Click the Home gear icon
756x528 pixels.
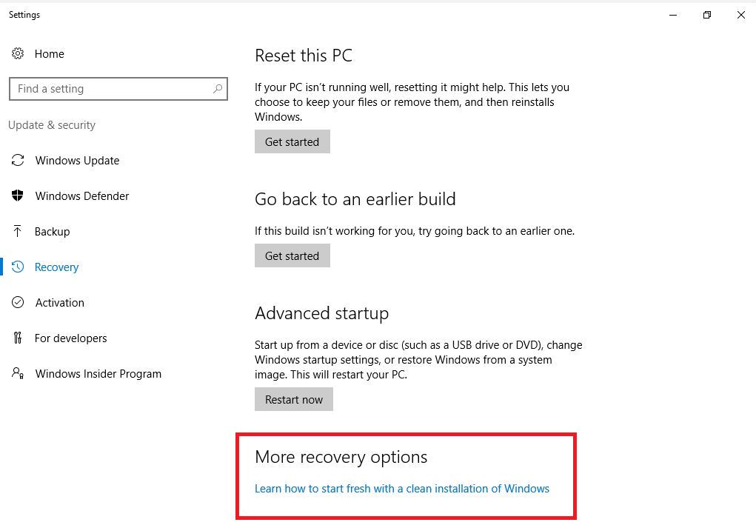click(18, 53)
